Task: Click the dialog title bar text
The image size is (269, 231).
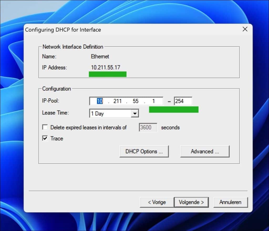Action: [x=63, y=30]
